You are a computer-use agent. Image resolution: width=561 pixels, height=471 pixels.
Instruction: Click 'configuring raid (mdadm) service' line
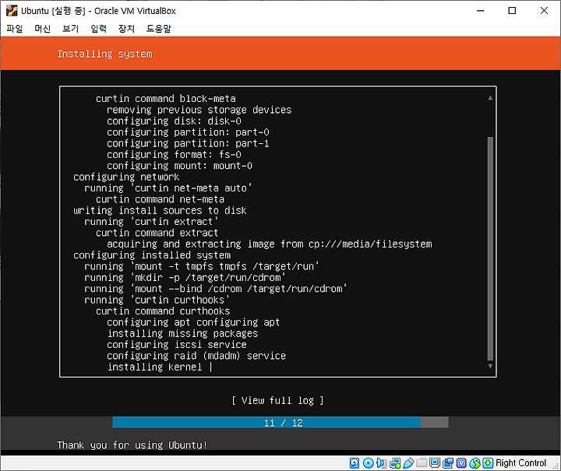pos(196,356)
